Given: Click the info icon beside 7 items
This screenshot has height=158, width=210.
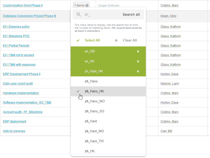Looking at the screenshot, I should point(87,5).
